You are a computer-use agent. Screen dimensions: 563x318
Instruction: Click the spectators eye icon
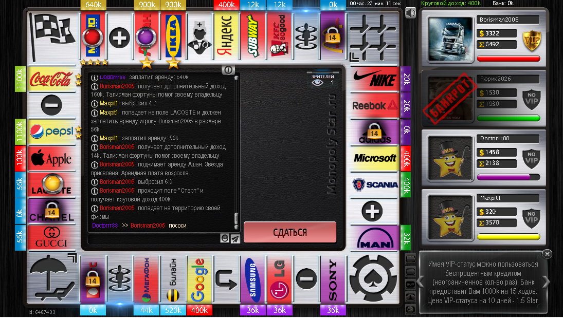317,83
